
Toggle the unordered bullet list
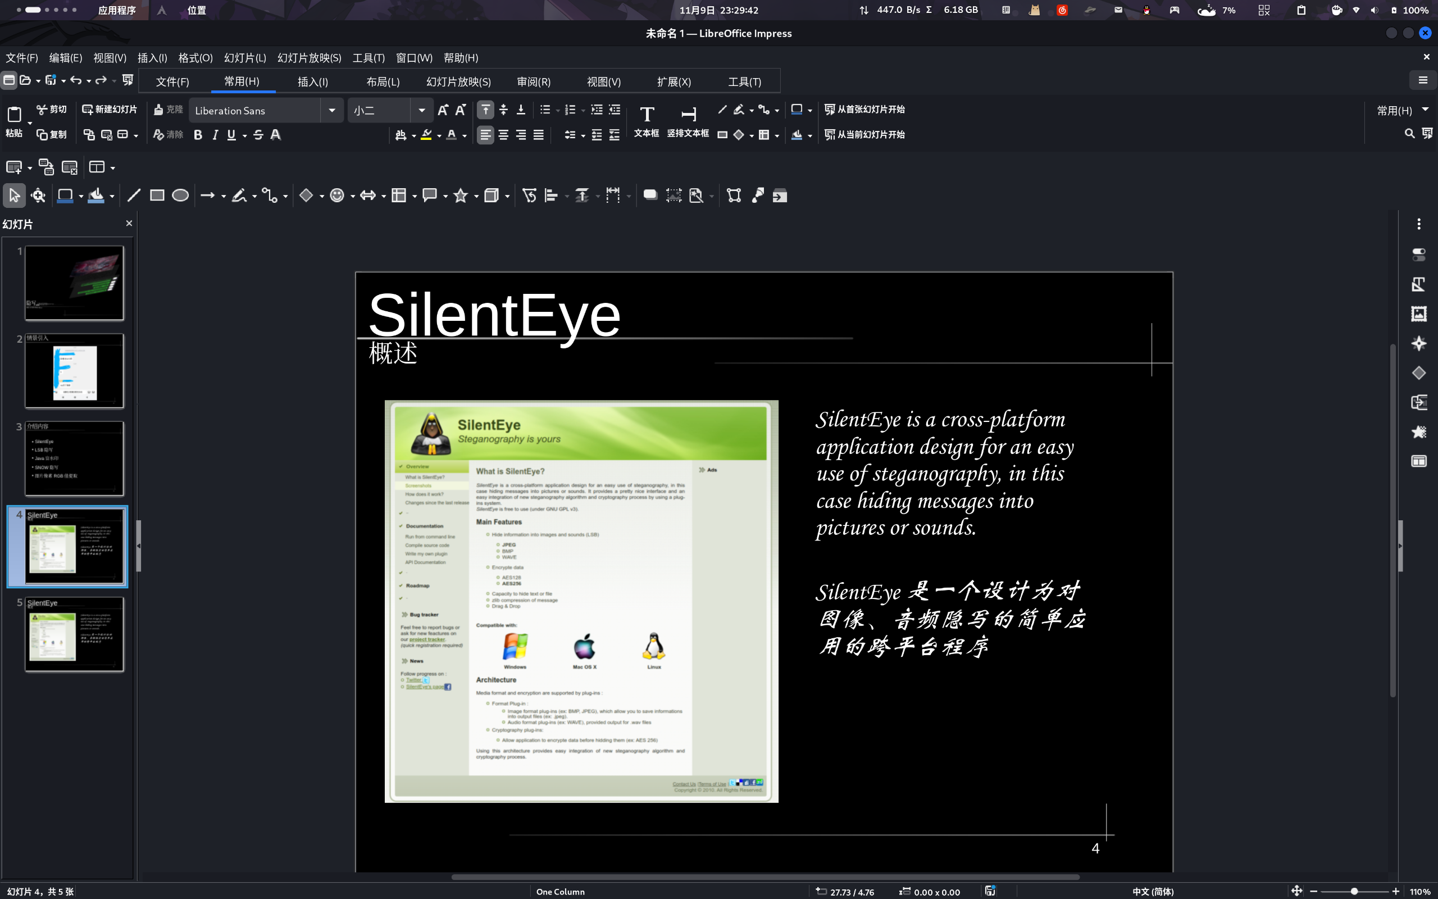pyautogui.click(x=545, y=110)
